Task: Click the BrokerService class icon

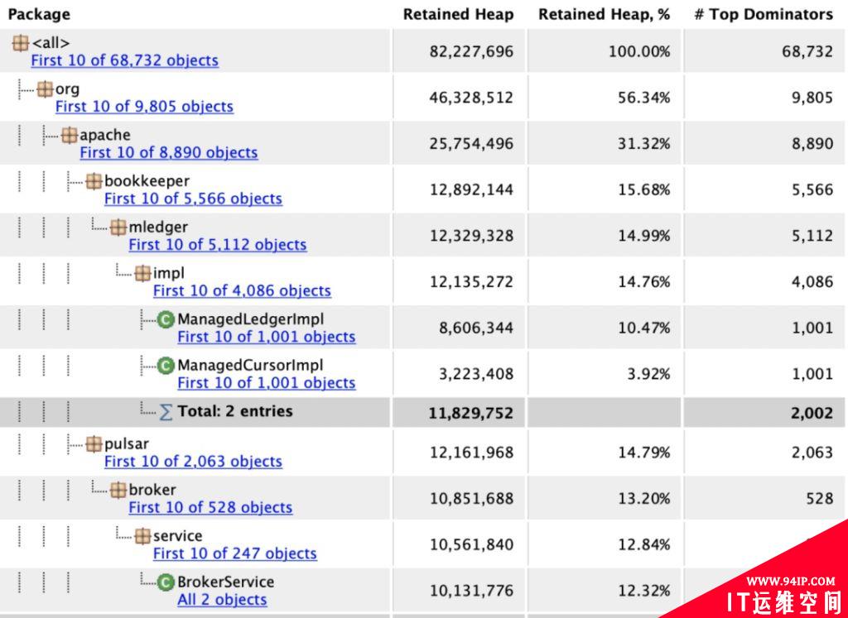Action: (x=166, y=582)
